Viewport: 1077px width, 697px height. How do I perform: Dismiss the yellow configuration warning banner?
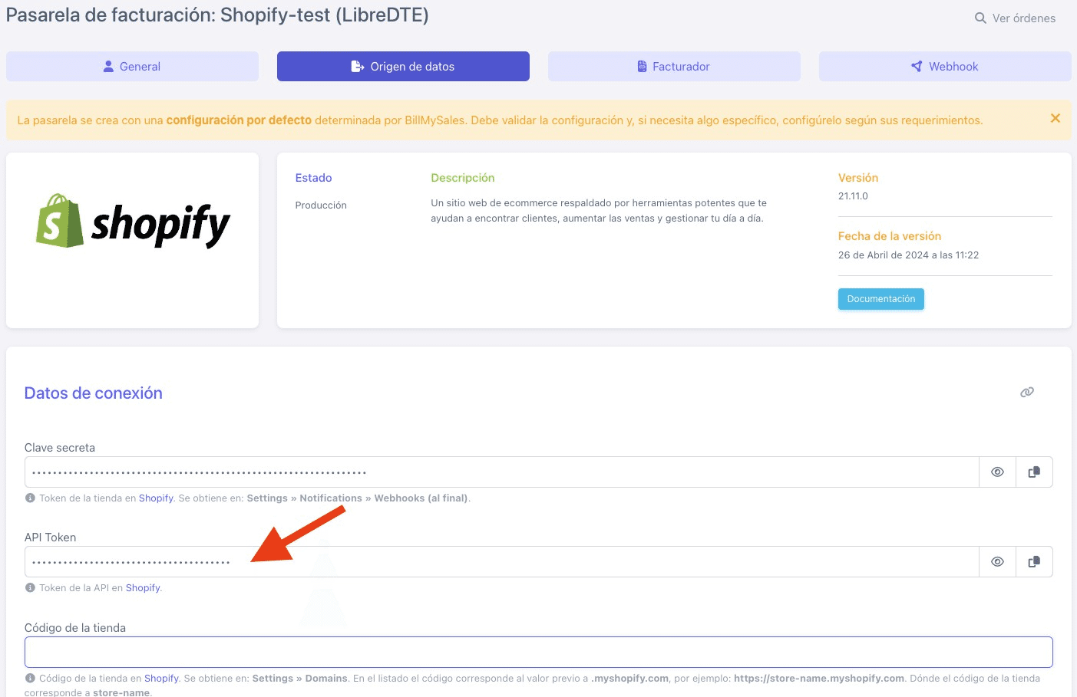point(1056,120)
